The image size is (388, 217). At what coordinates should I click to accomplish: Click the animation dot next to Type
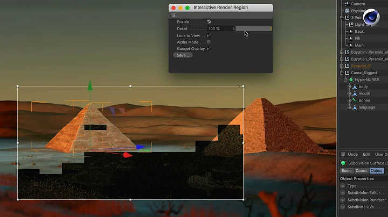(343, 186)
